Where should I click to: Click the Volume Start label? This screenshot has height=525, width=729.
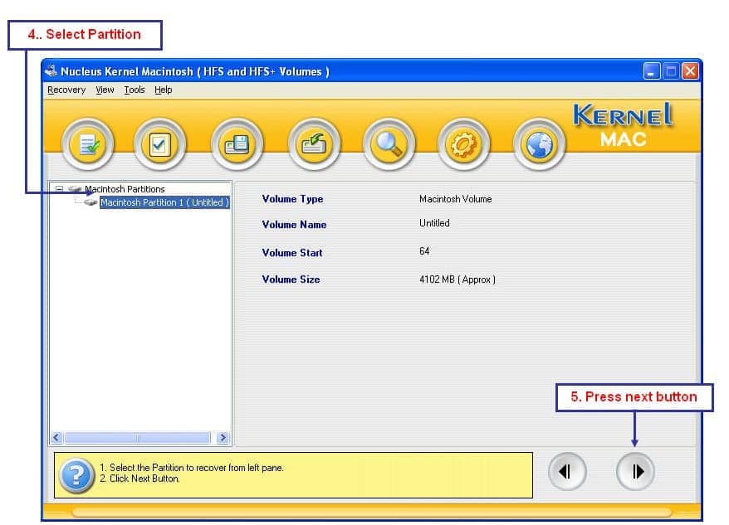pos(292,253)
